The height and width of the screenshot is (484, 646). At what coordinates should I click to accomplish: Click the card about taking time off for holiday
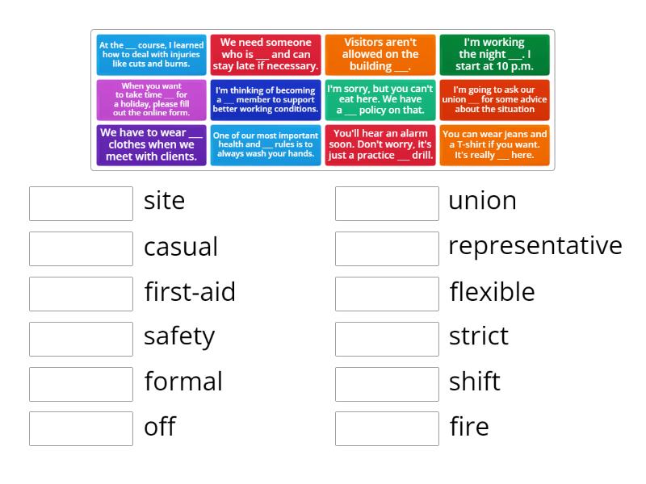tap(150, 100)
